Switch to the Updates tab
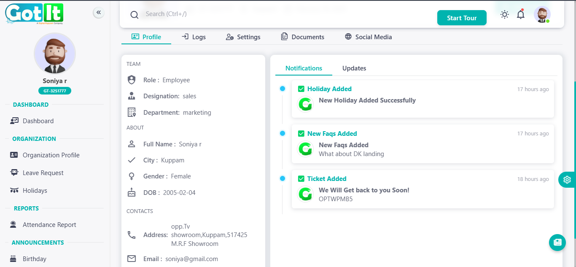This screenshot has width=576, height=267. click(354, 68)
